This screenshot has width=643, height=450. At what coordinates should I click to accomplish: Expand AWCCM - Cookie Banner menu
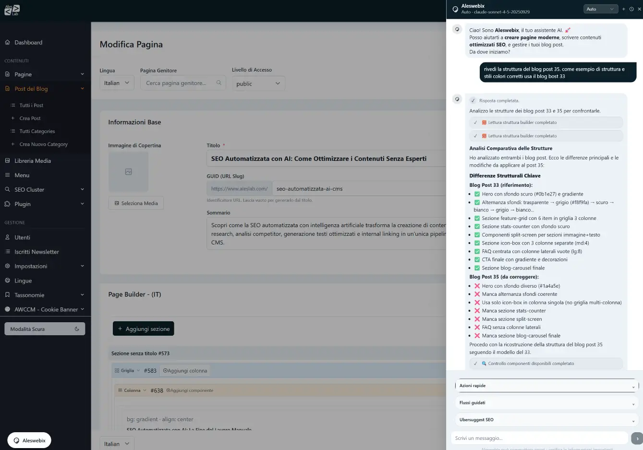coord(45,309)
